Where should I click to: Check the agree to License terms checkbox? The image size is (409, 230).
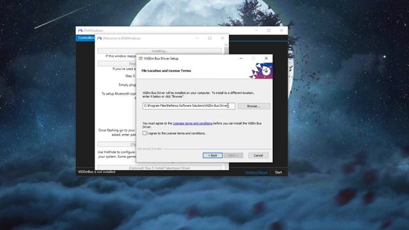click(x=144, y=134)
